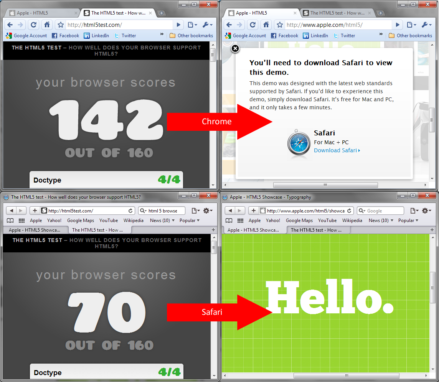Focus html5test.com address bar in Chrome
The image size is (439, 382).
click(x=119, y=25)
